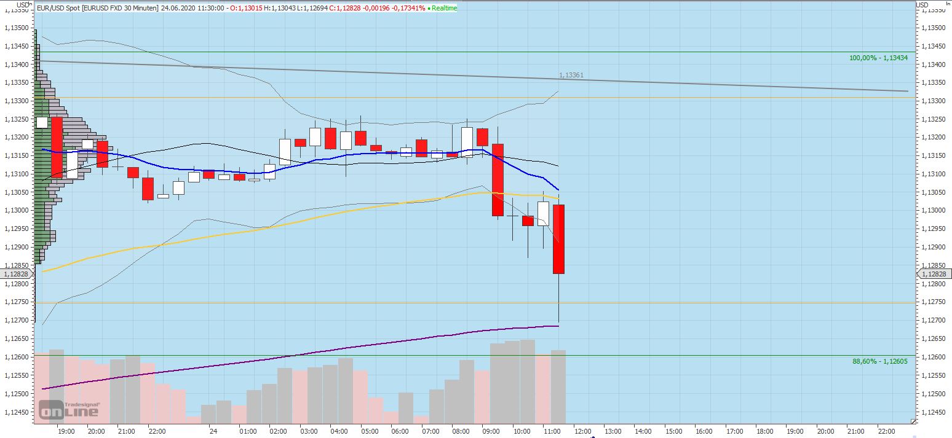
Task: Click the 30 Minuten timeframe text in the title
Action: click(140, 9)
